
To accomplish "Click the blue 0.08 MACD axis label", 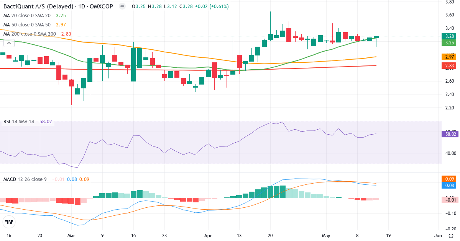I will pos(449,185).
